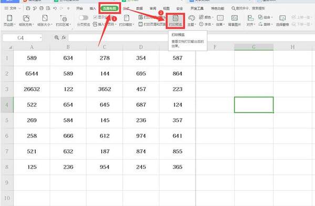The image size is (315, 206).
Task: Switch to the Insert (插入) ribbon tab
Action: click(92, 8)
